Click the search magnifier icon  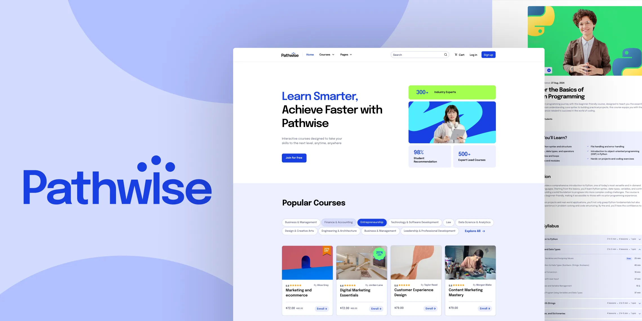445,54
